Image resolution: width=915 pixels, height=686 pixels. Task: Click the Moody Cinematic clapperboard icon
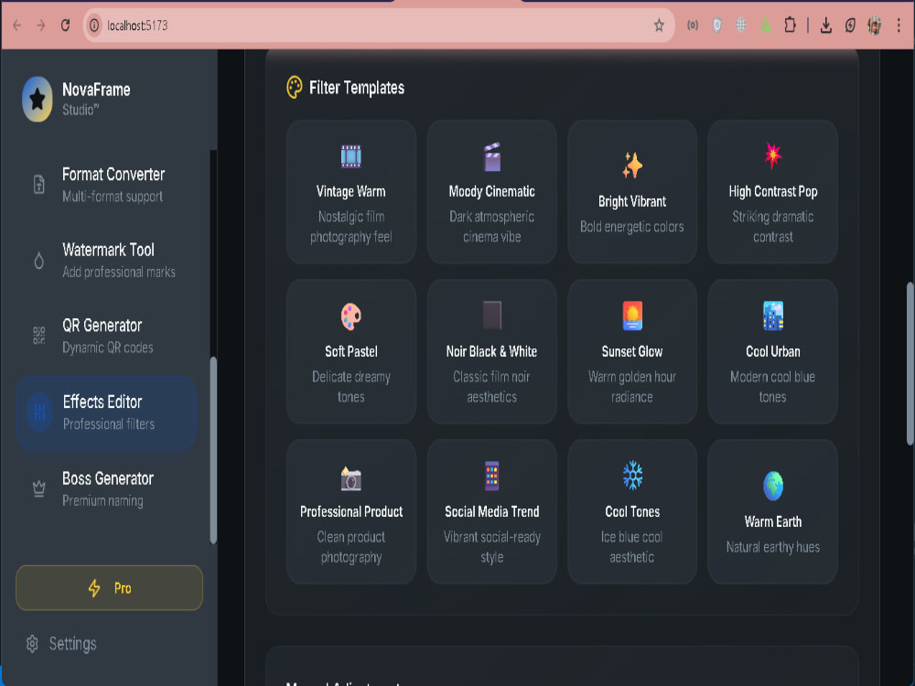point(492,156)
